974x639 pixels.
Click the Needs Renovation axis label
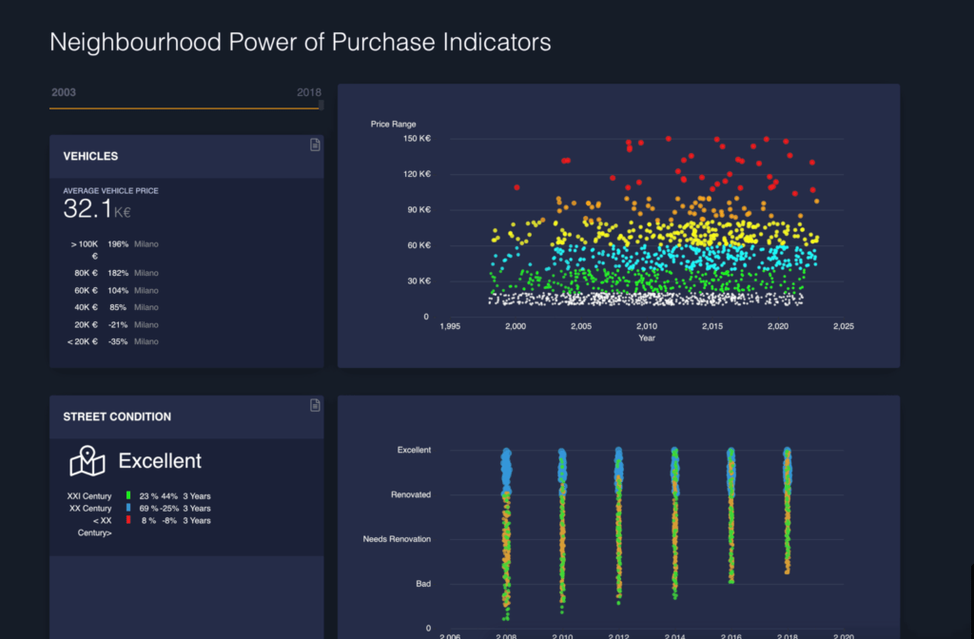pyautogui.click(x=397, y=539)
